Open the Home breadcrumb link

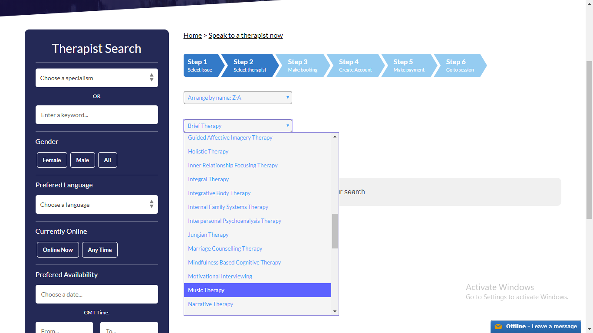click(192, 36)
